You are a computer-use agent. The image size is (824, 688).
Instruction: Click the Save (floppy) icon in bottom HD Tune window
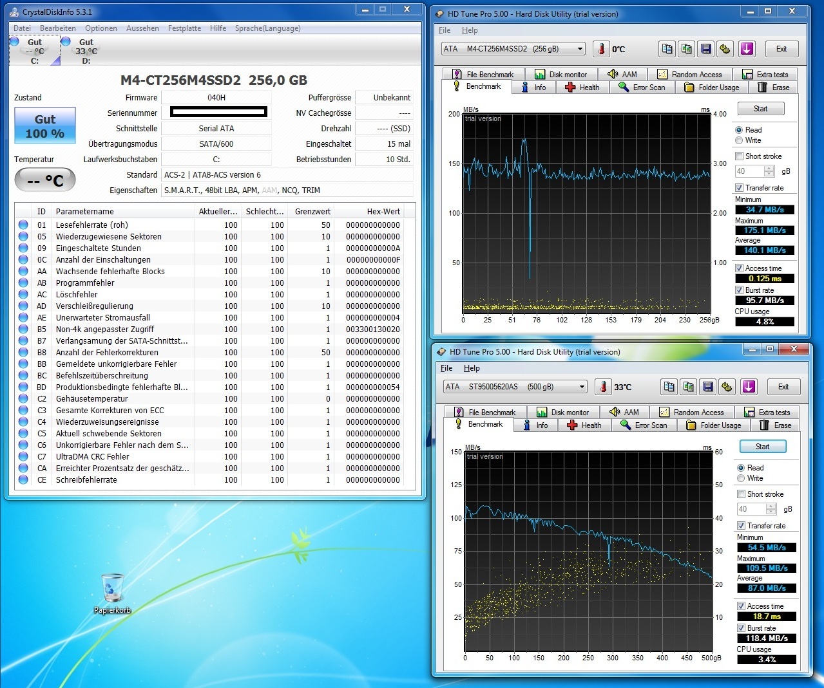pos(708,387)
